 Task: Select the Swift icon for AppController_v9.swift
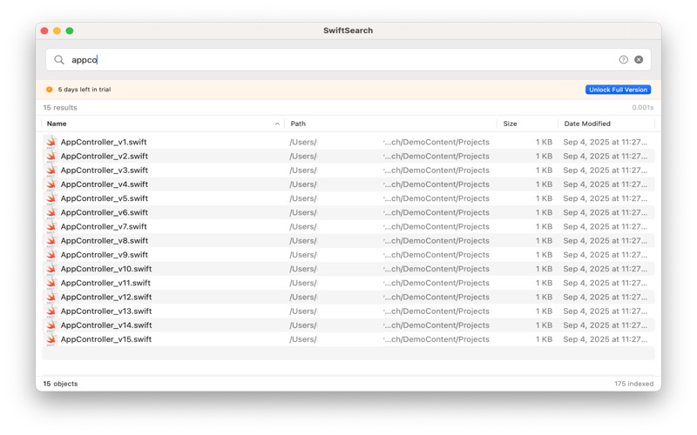click(51, 255)
